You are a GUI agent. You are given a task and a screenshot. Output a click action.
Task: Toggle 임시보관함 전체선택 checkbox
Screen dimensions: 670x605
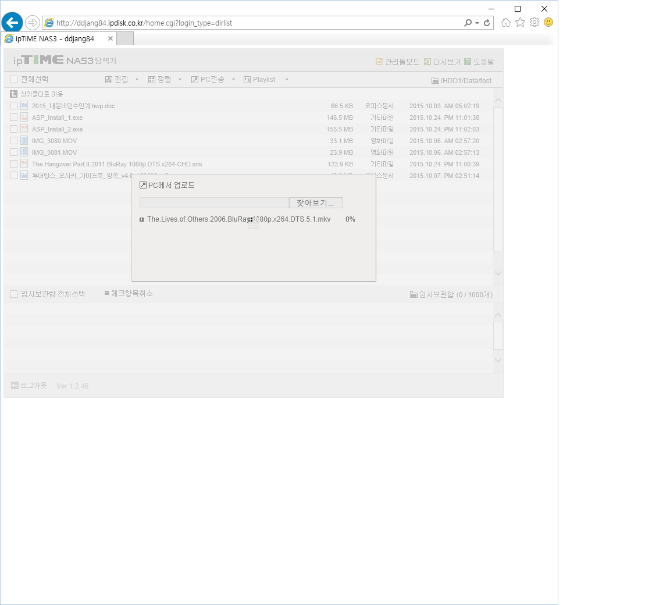(14, 294)
